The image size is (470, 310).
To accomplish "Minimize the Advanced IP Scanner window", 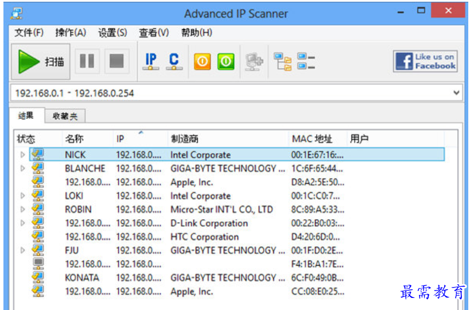I will (401, 12).
